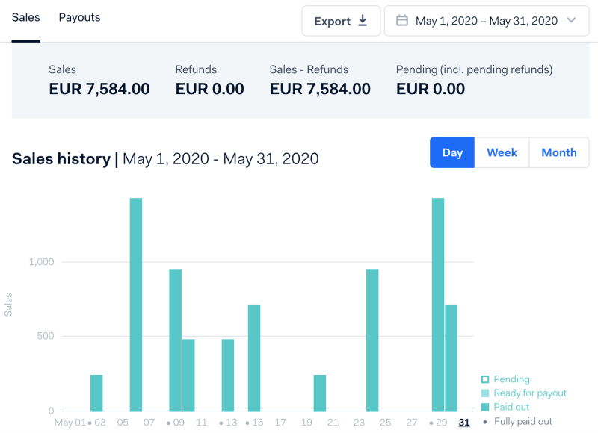Click the Pending legend swatch
This screenshot has width=598, height=433.
[484, 379]
